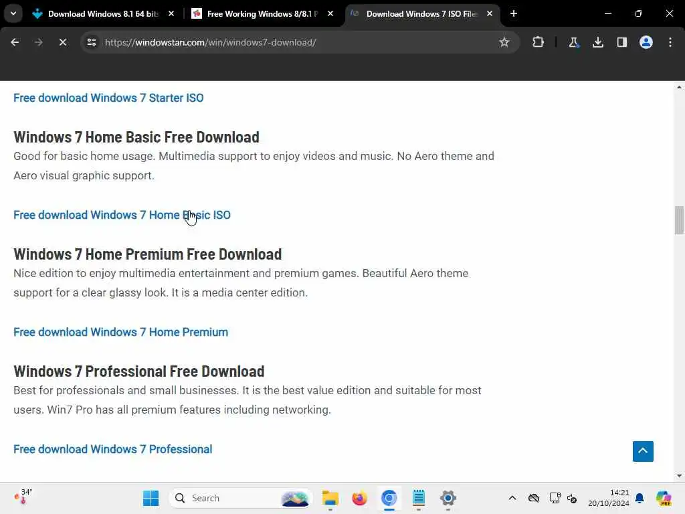This screenshot has height=514, width=685.
Task: Open the Windows Start menu
Action: pyautogui.click(x=151, y=498)
